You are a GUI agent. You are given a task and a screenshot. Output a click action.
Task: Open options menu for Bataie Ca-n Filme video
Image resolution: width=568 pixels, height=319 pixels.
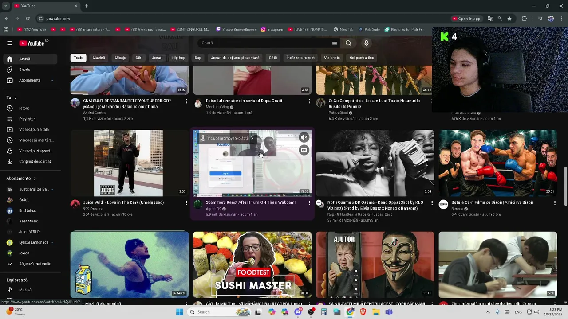pyautogui.click(x=555, y=202)
